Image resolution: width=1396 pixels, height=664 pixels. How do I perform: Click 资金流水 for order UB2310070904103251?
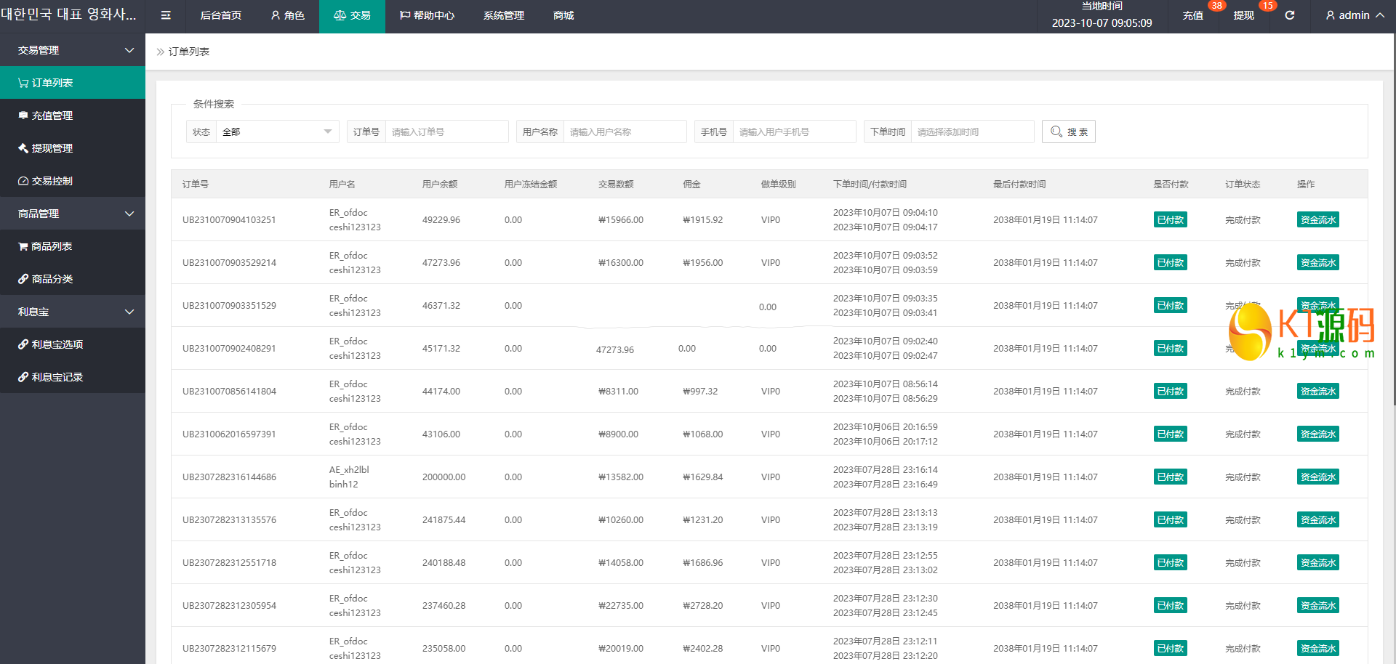click(x=1317, y=220)
